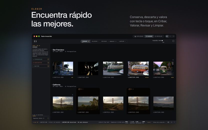
Task: Click the circle icon beside size slider
Action: (173, 41)
